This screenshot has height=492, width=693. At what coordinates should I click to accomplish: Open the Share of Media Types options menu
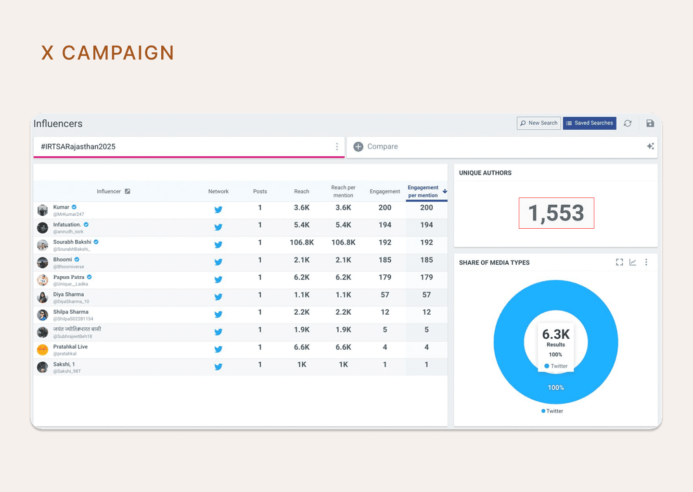(x=646, y=262)
